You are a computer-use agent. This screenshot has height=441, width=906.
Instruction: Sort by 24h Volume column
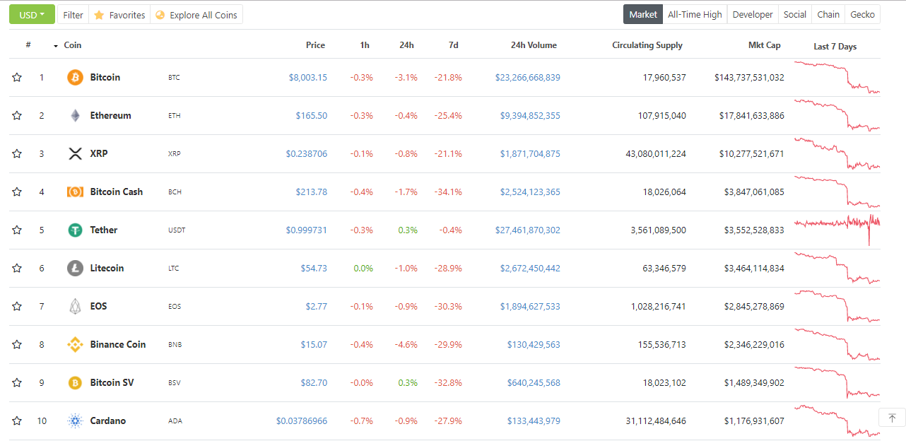coord(534,45)
